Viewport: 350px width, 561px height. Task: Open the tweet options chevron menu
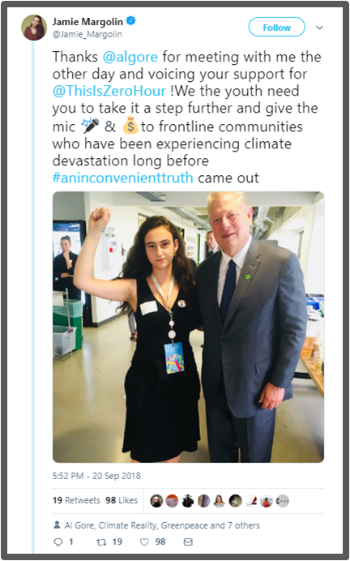point(319,28)
